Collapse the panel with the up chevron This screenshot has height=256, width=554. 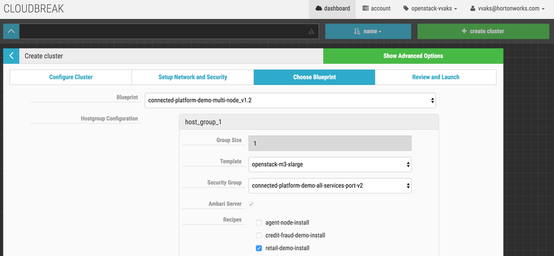tap(11, 31)
